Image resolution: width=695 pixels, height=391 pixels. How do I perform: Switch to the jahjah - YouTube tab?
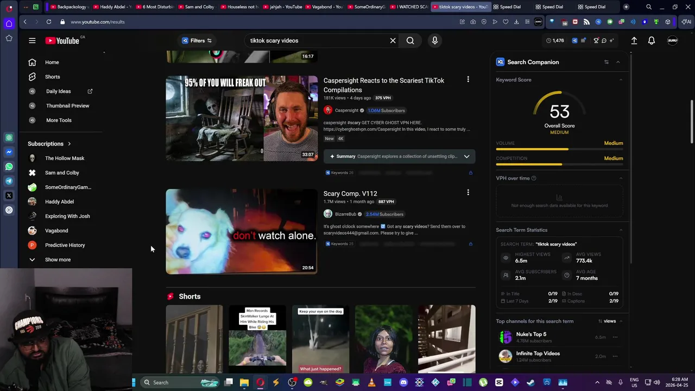tap(282, 7)
